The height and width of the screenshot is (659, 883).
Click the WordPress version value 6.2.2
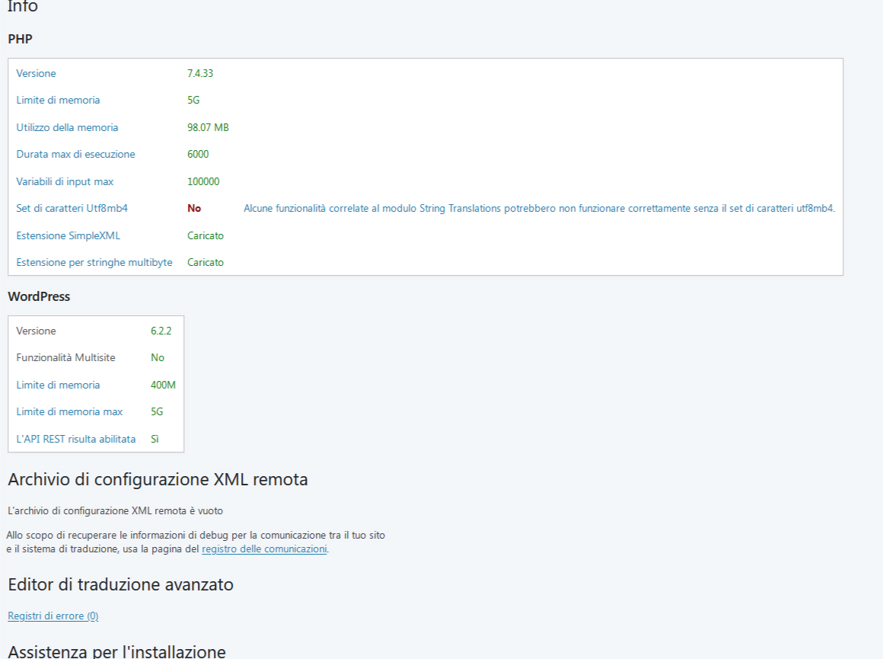click(x=161, y=331)
